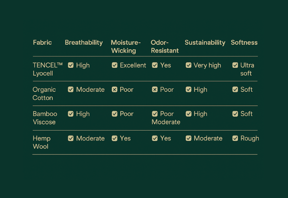Click the Ultra soft checkmark icon

tap(235, 65)
